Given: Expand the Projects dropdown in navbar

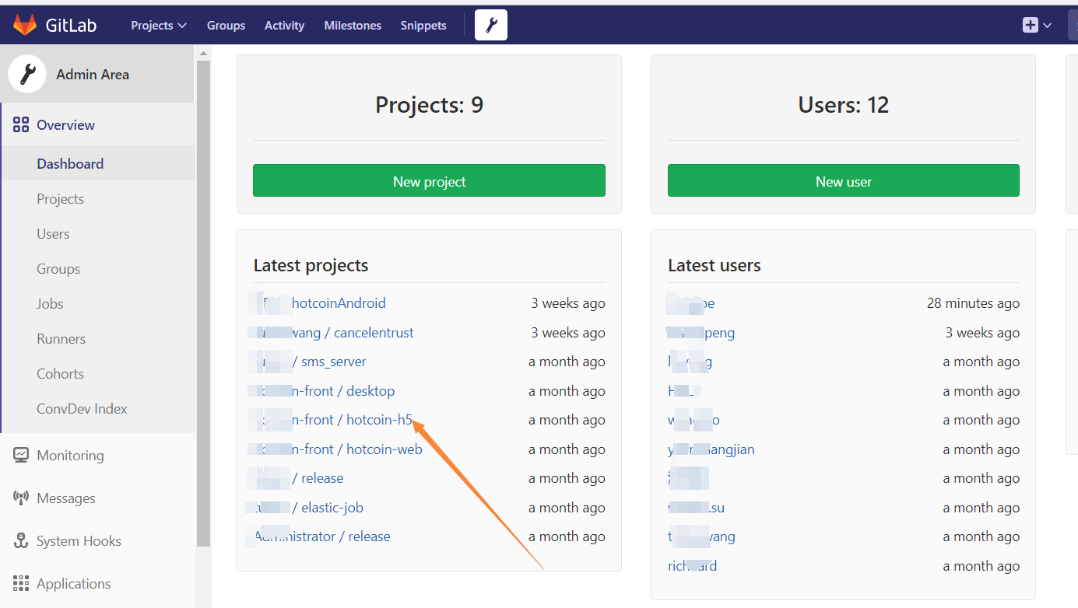Looking at the screenshot, I should (x=159, y=26).
